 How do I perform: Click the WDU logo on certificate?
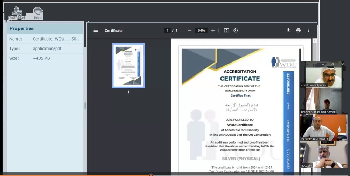pyautogui.click(x=284, y=63)
